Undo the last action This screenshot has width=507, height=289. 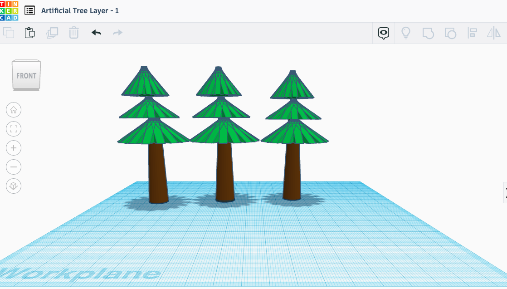pos(96,33)
